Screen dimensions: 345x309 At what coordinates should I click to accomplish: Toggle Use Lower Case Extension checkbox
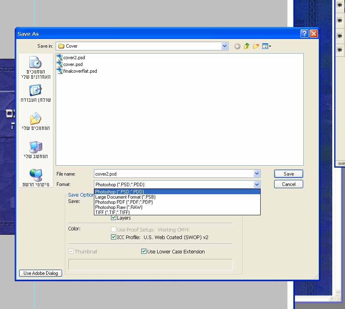coord(144,251)
